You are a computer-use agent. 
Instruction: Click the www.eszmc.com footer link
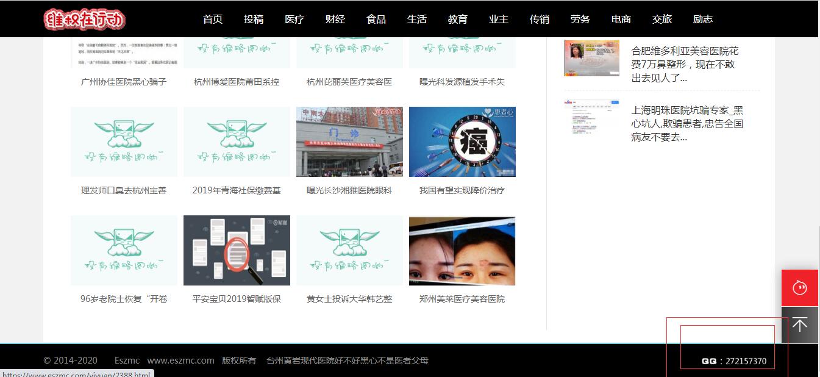[180, 361]
